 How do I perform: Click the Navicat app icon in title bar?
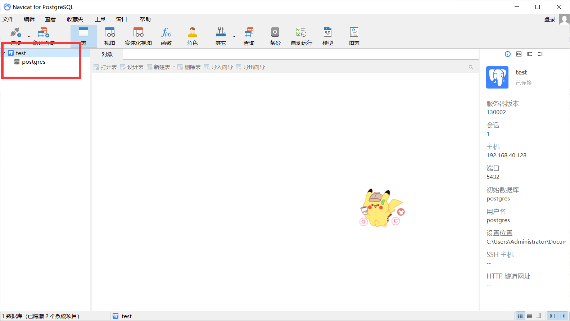[7, 7]
